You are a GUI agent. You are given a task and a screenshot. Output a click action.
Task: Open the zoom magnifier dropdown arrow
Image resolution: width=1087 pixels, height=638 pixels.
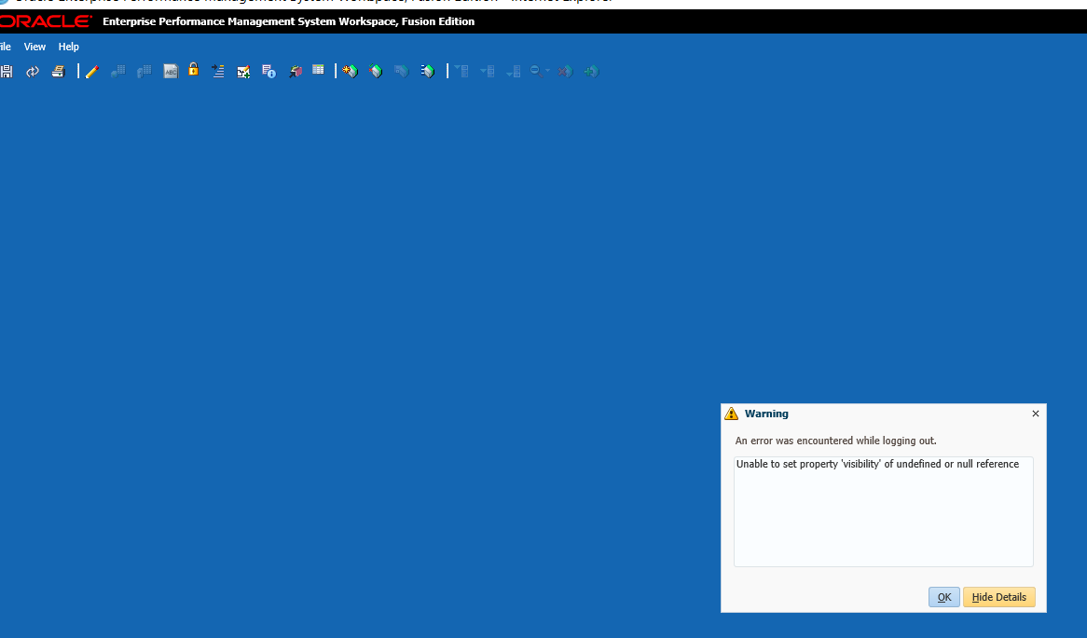point(547,71)
